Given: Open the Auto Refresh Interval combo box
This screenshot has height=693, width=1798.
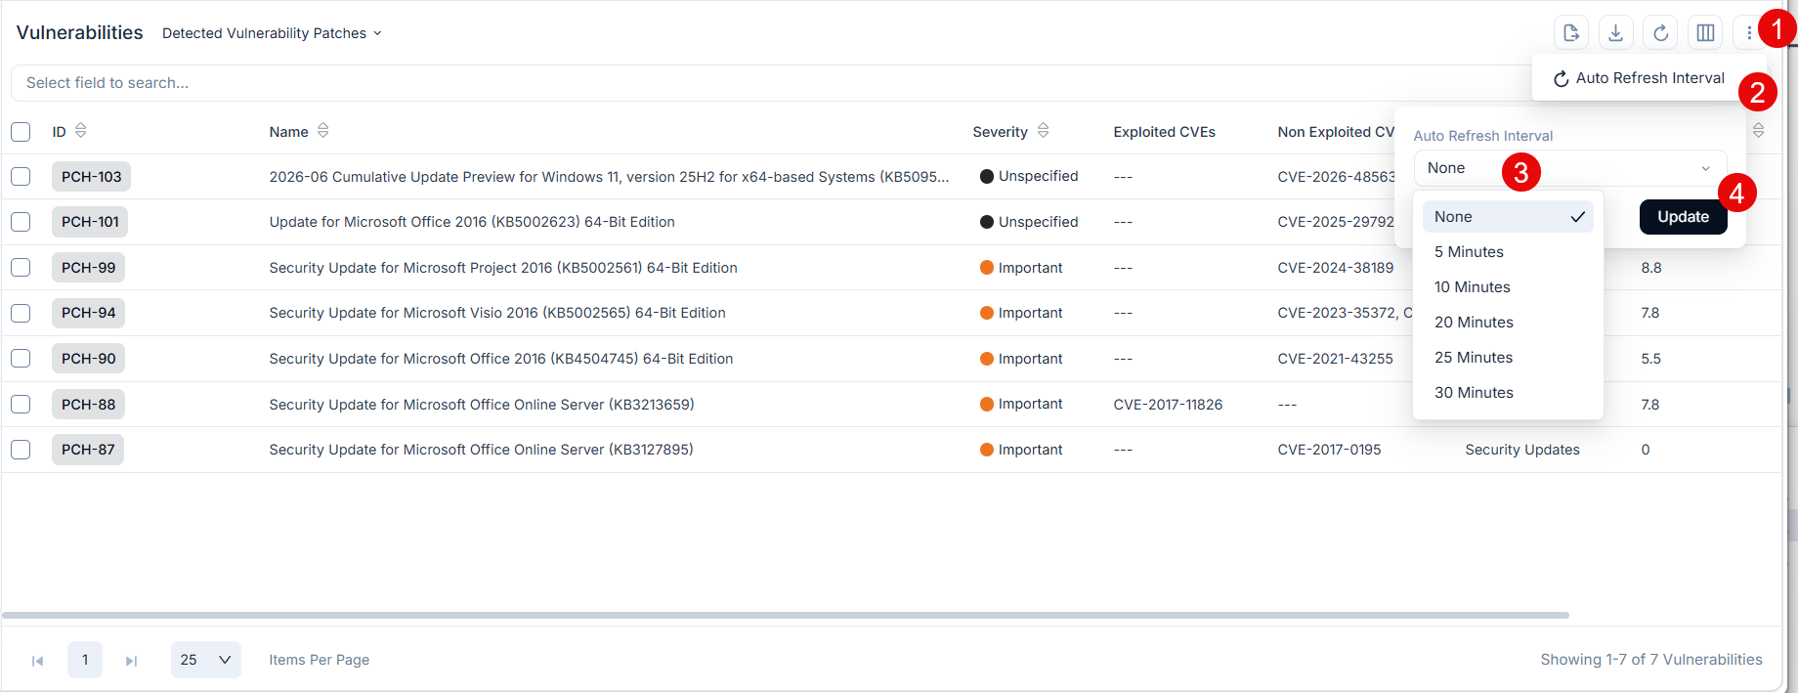Looking at the screenshot, I should point(1569,168).
